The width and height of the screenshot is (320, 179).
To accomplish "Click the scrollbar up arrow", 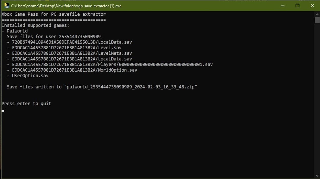I will [317, 14].
